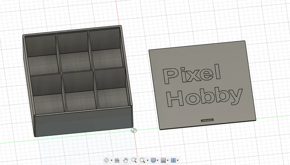Screen dimensions: 290x165
Task: Click the engraved "Hobby" text on lid
Action: (204, 97)
